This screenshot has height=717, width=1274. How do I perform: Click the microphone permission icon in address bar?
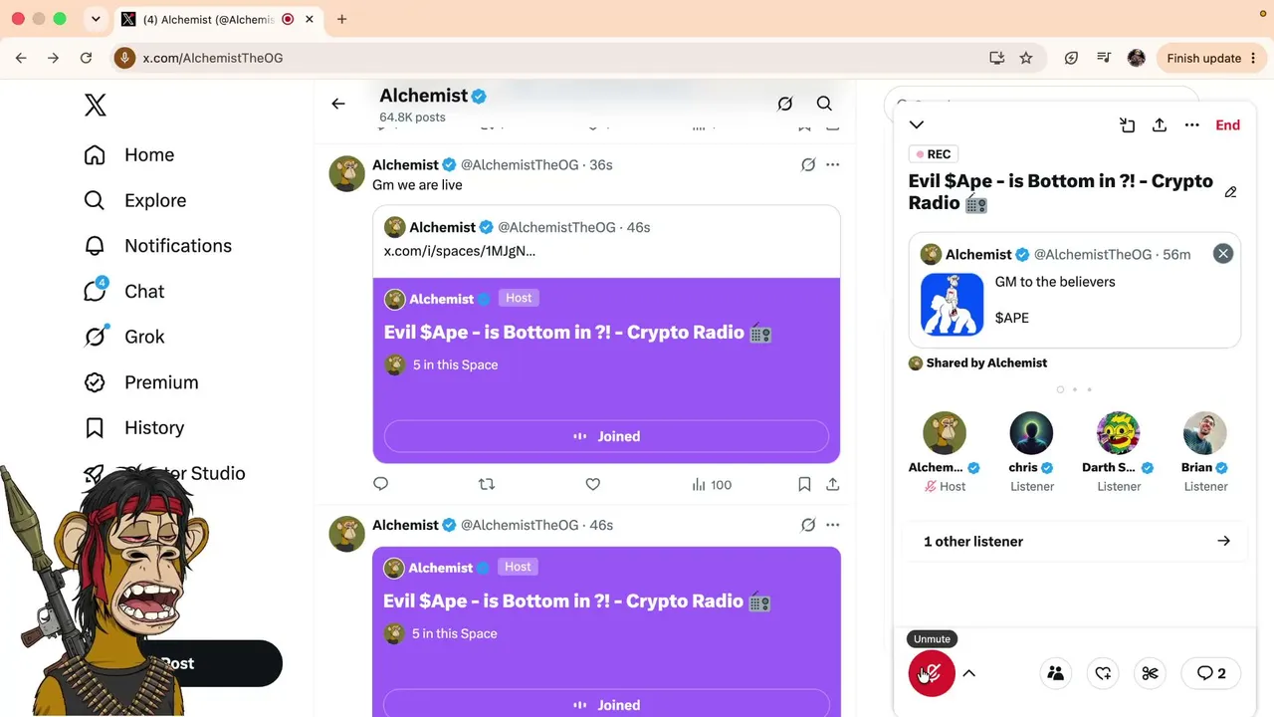(x=124, y=58)
